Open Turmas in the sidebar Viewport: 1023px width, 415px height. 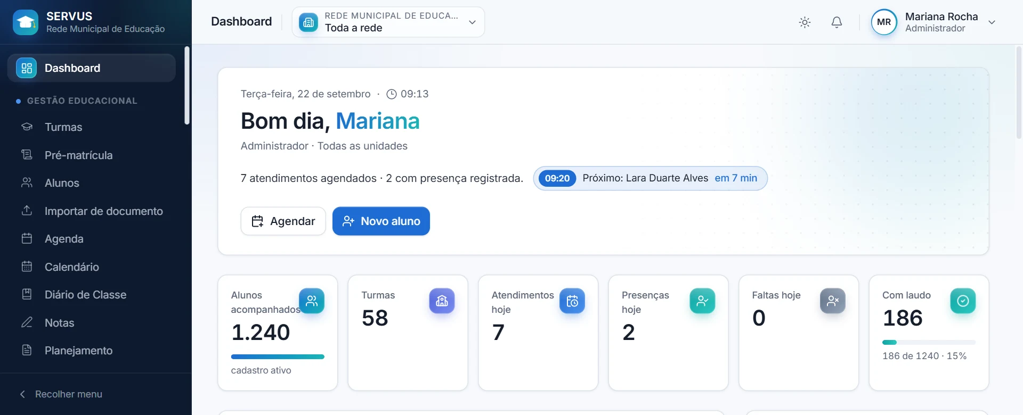point(91,127)
